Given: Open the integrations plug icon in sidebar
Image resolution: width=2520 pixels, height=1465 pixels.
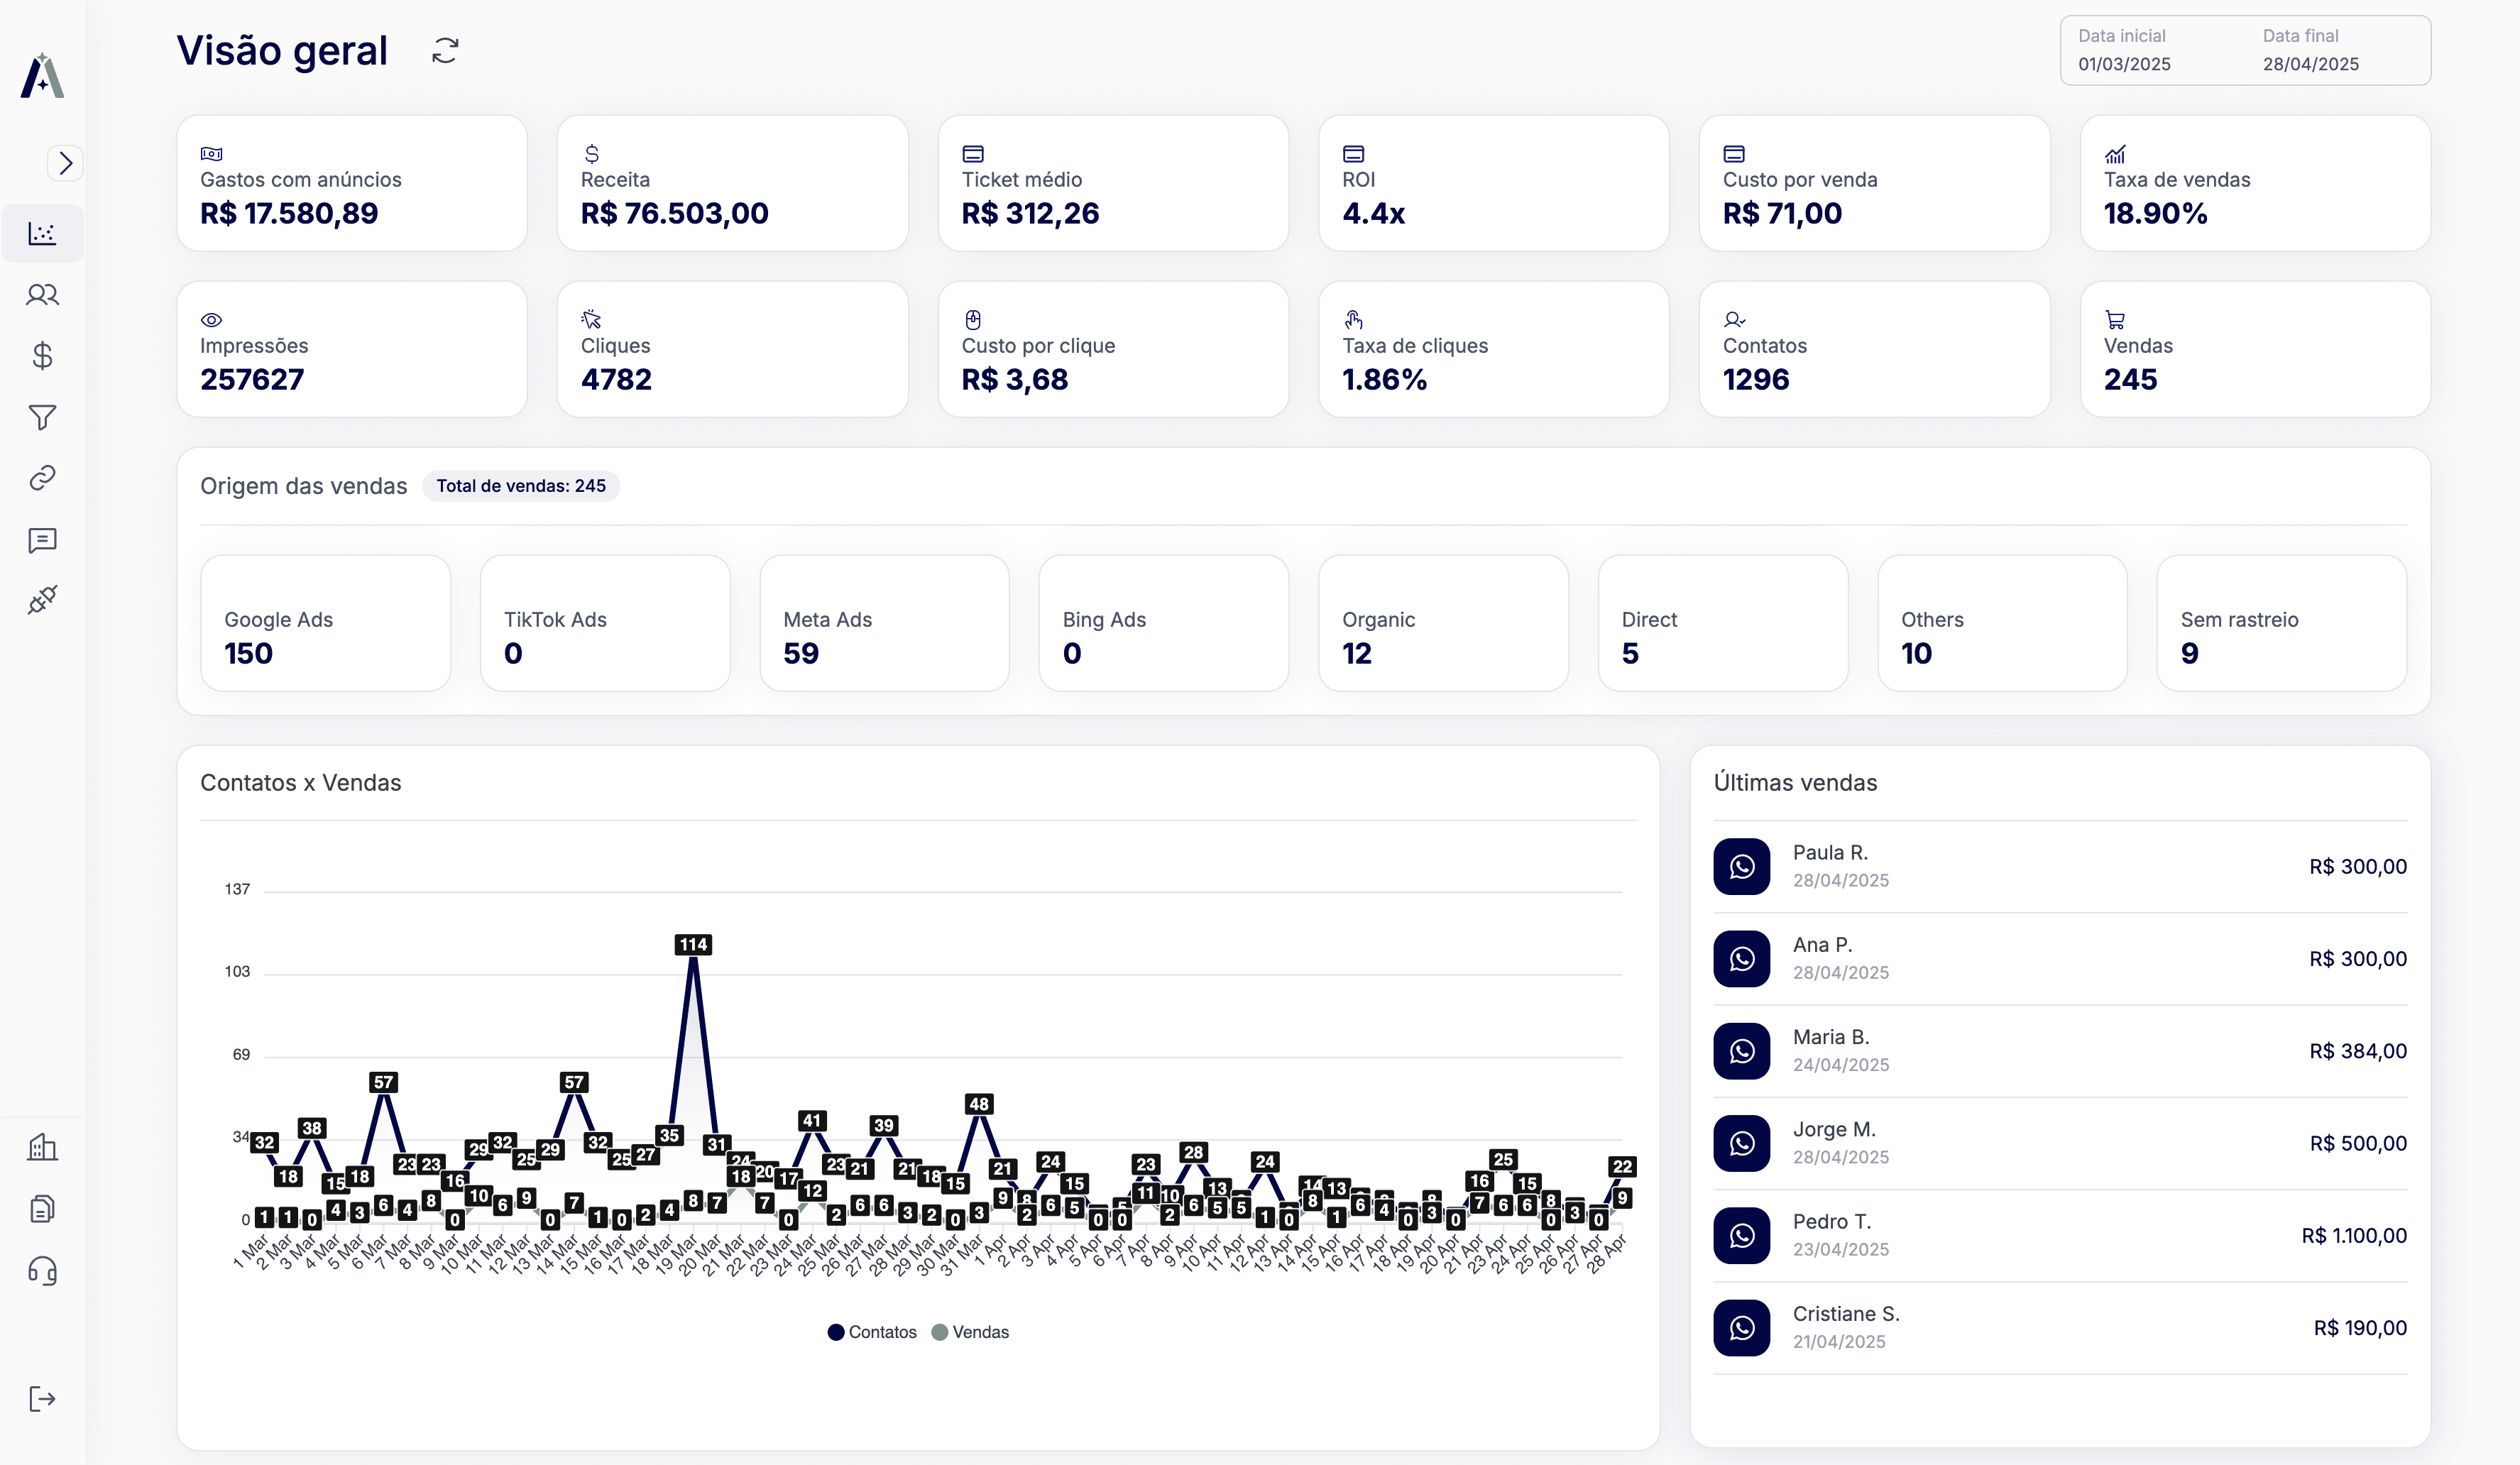Looking at the screenshot, I should pyautogui.click(x=42, y=600).
